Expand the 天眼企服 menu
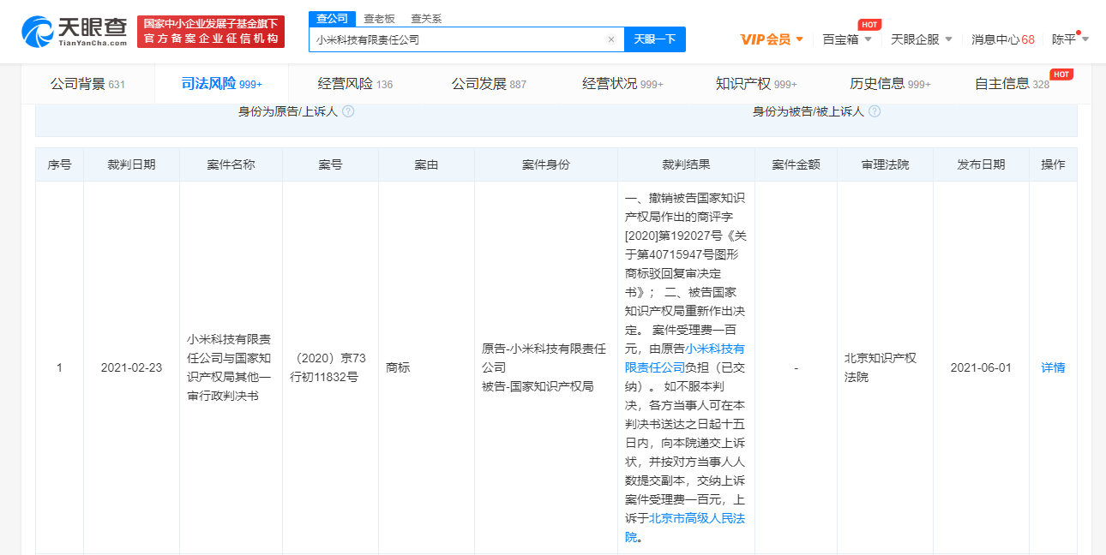Viewport: 1106px width, 555px height. click(922, 39)
